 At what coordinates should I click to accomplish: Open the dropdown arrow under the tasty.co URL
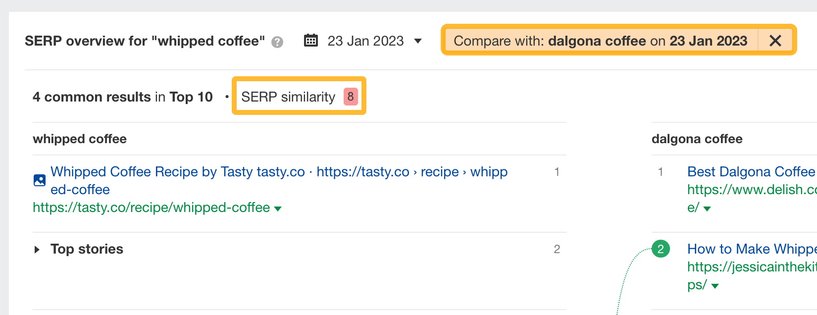click(278, 209)
